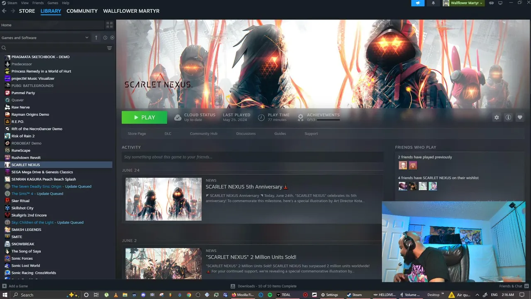Expand the Games and Software dropdown
Viewport: 531px width, 299px height.
point(45,37)
